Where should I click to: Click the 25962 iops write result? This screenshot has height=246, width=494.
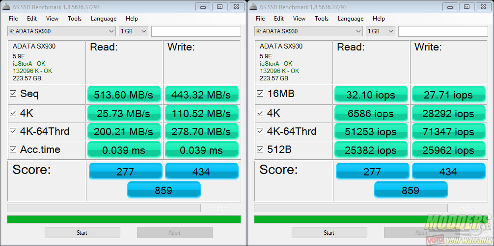[x=449, y=150]
